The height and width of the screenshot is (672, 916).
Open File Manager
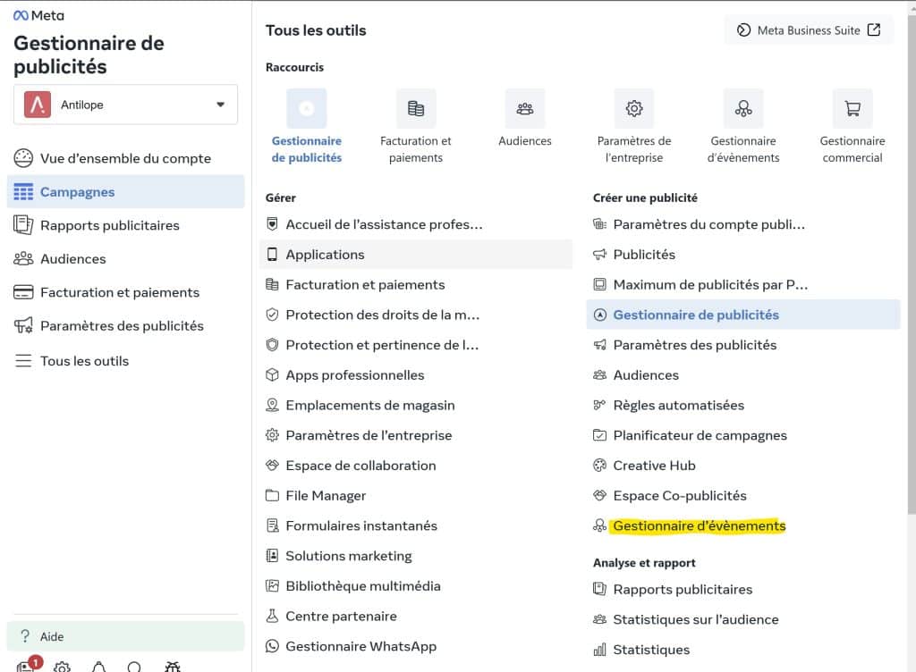coord(416,496)
